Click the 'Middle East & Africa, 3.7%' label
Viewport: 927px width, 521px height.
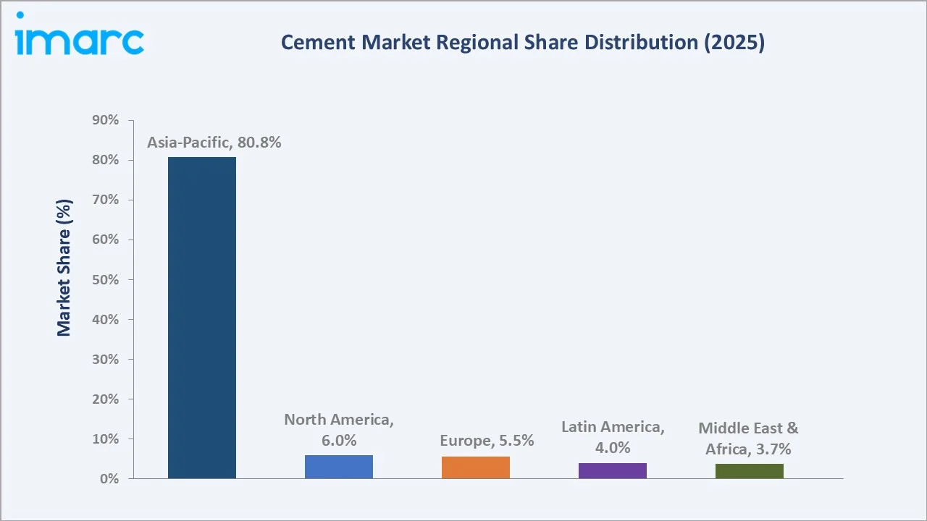[749, 439]
